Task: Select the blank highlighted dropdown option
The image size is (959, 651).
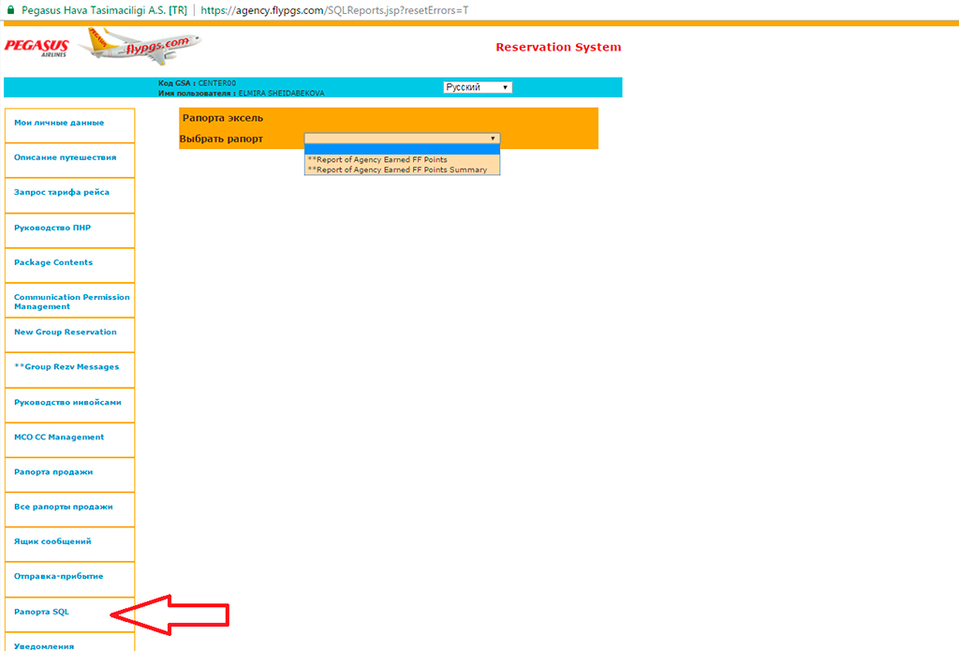Action: pyautogui.click(x=402, y=149)
